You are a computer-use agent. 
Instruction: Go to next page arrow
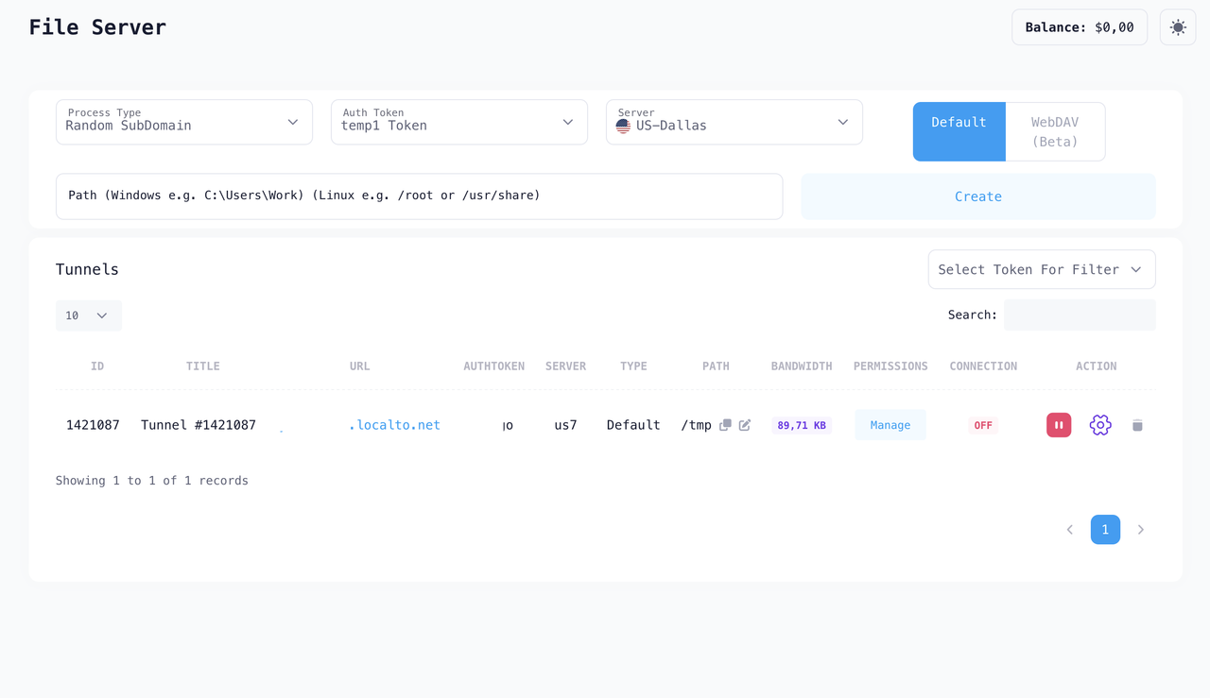(x=1141, y=530)
